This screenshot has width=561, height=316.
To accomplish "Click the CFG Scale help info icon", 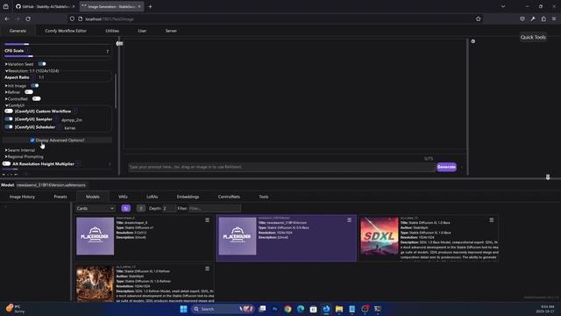I will pyautogui.click(x=27, y=51).
